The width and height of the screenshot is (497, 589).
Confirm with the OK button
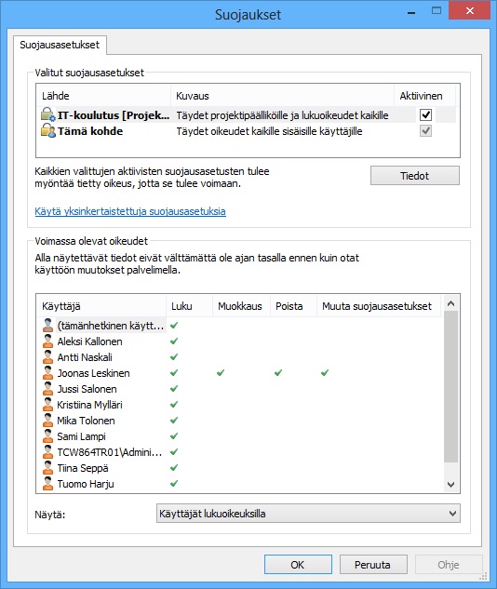coord(298,565)
